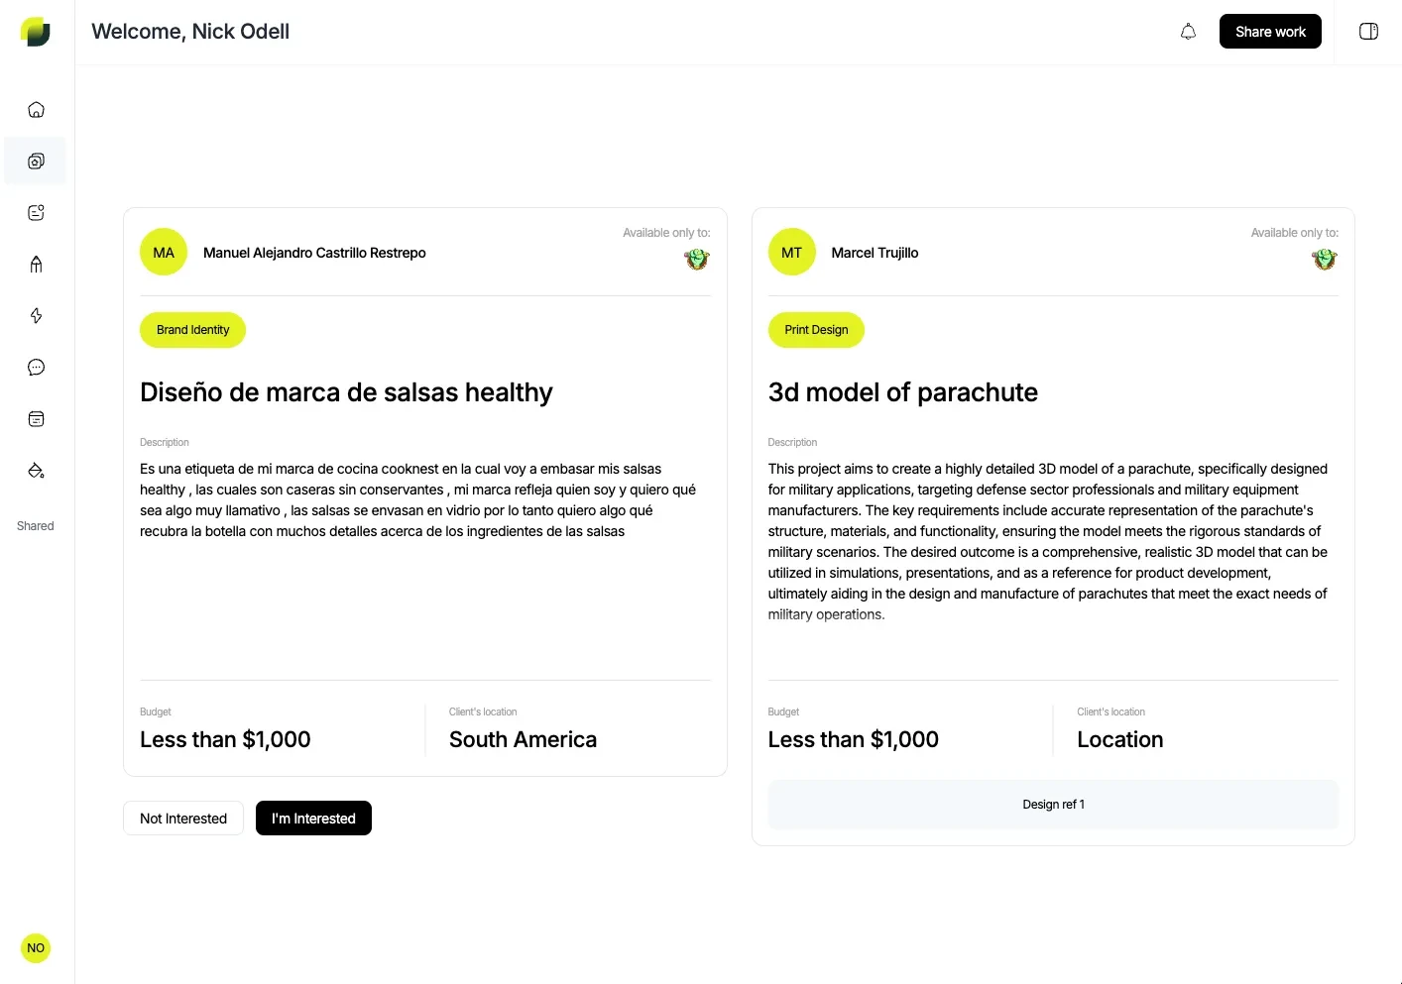The width and height of the screenshot is (1402, 984).
Task: Open the notifications bell
Action: point(1188,31)
